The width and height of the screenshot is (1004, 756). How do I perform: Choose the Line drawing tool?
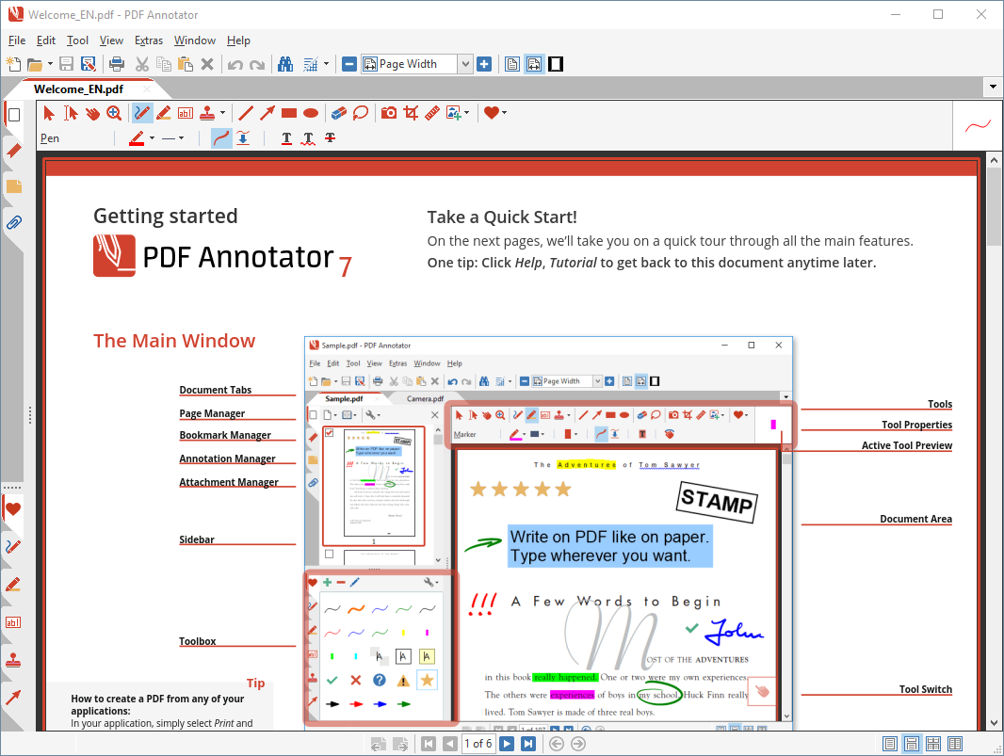click(x=245, y=113)
